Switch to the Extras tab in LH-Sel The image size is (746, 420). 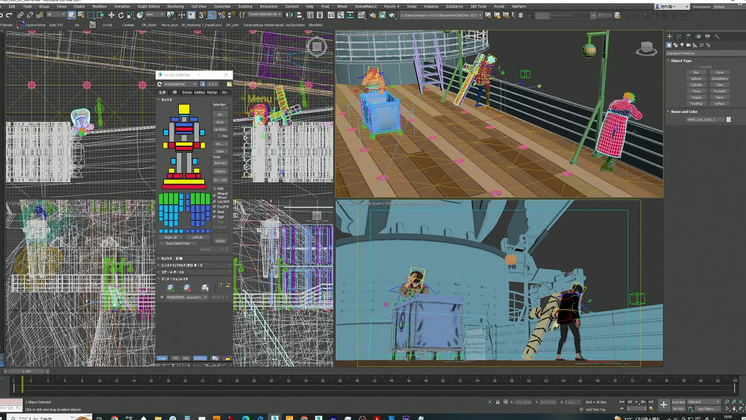click(187, 92)
